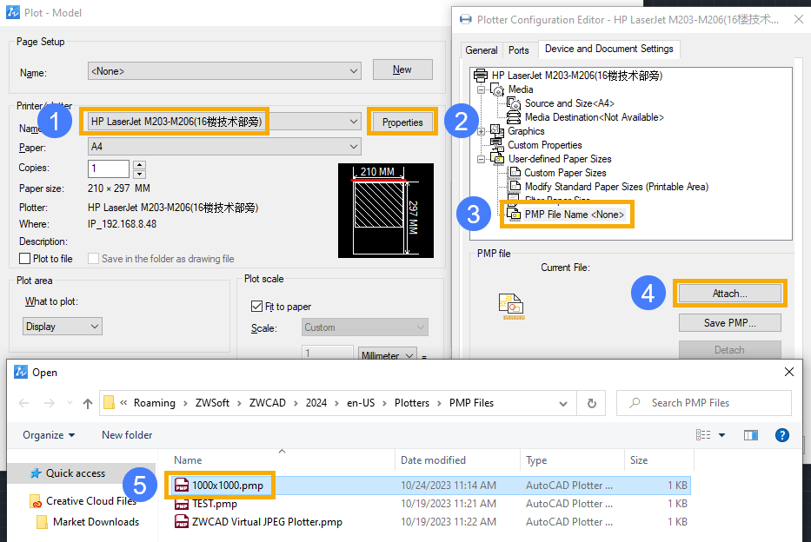Open the address bar path history dropdown
811x542 pixels.
[x=563, y=403]
